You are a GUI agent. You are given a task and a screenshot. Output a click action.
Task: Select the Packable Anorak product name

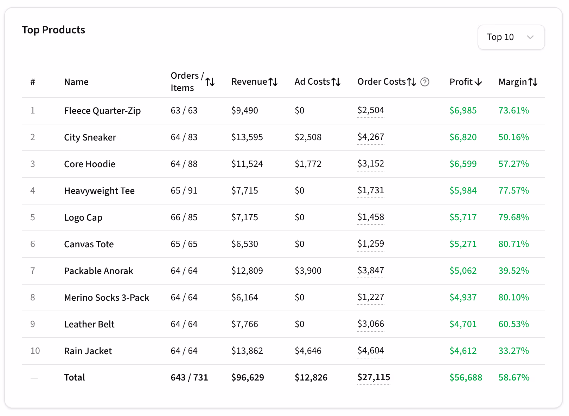pyautogui.click(x=98, y=271)
